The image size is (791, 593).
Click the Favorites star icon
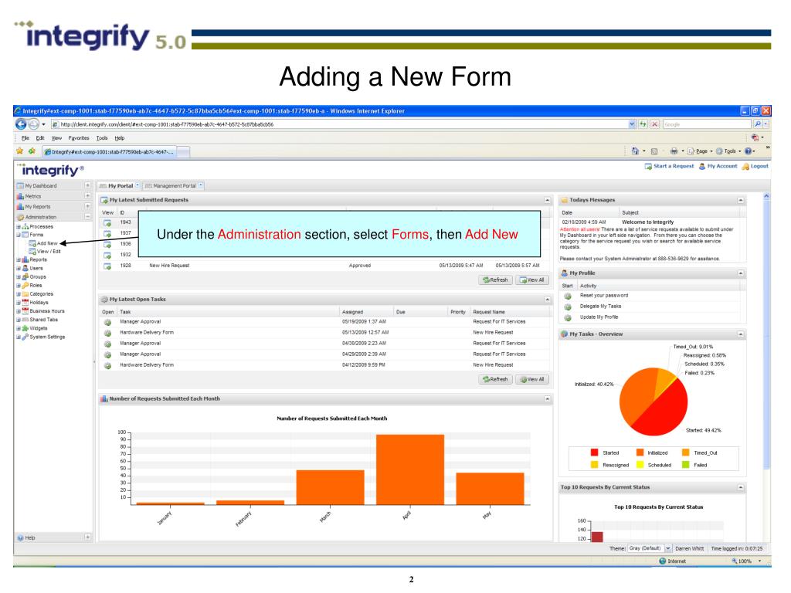click(x=19, y=151)
